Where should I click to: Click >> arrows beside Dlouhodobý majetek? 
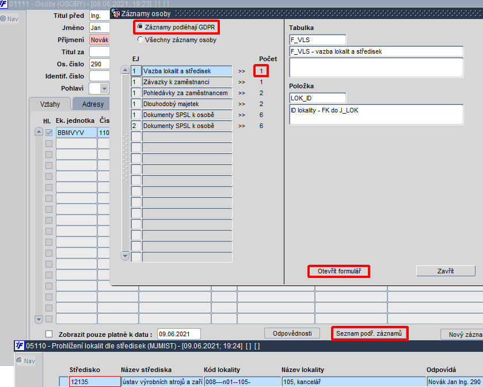[242, 104]
